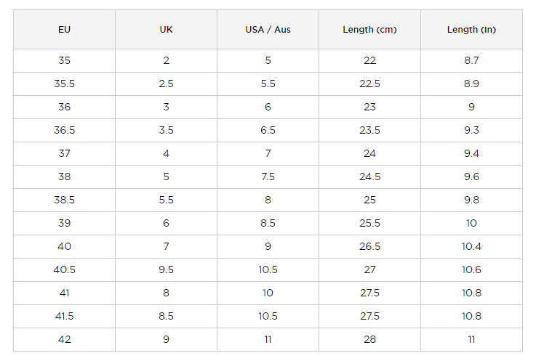Click the 9.6 inch length cell
544x361 pixels.
[471, 177]
